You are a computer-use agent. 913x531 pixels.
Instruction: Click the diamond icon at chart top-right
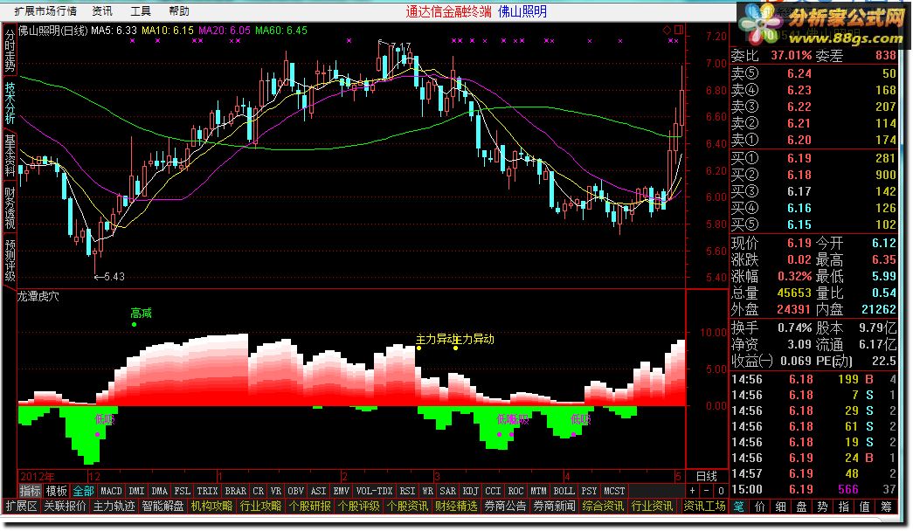[667, 31]
